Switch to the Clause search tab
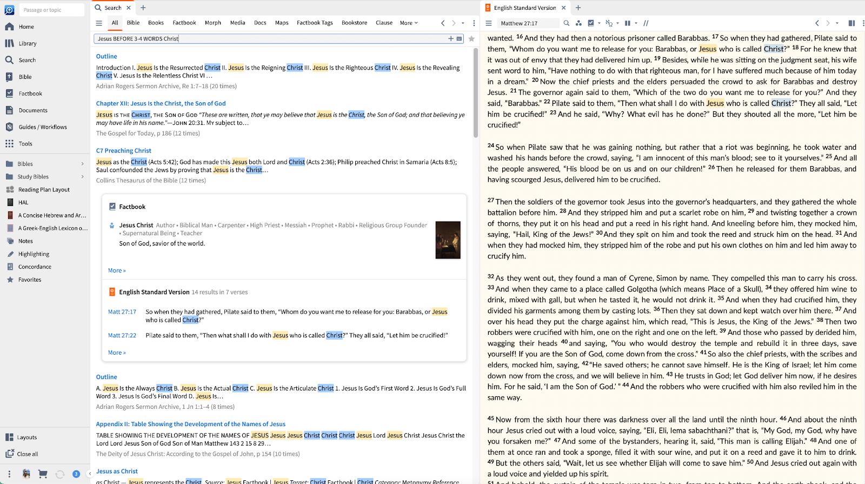The width and height of the screenshot is (865, 484). click(x=384, y=23)
